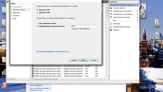Click the 'Далее >' button
The height and width of the screenshot is (92, 163).
[x=83, y=60]
